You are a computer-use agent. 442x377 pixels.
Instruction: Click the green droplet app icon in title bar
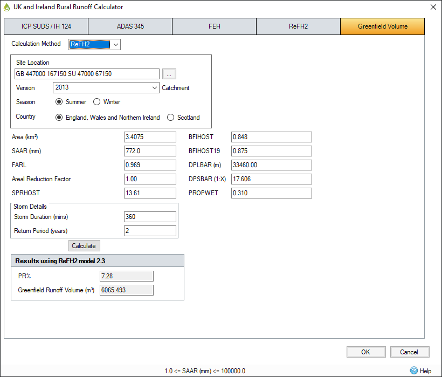click(x=6, y=8)
